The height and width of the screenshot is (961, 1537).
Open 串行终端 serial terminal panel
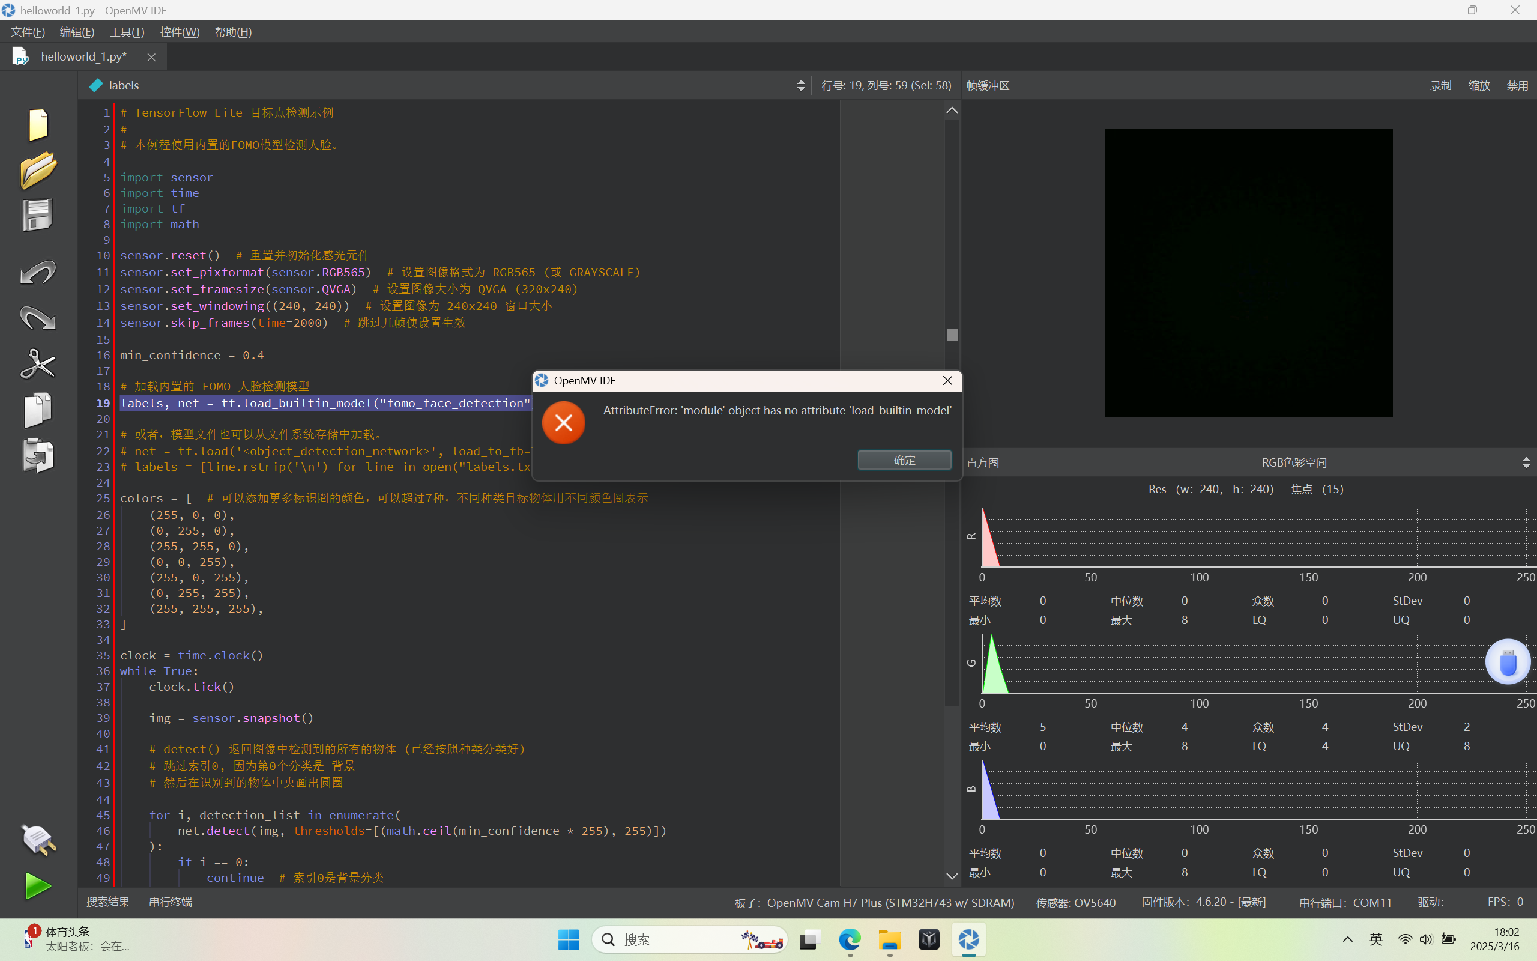pyautogui.click(x=171, y=902)
